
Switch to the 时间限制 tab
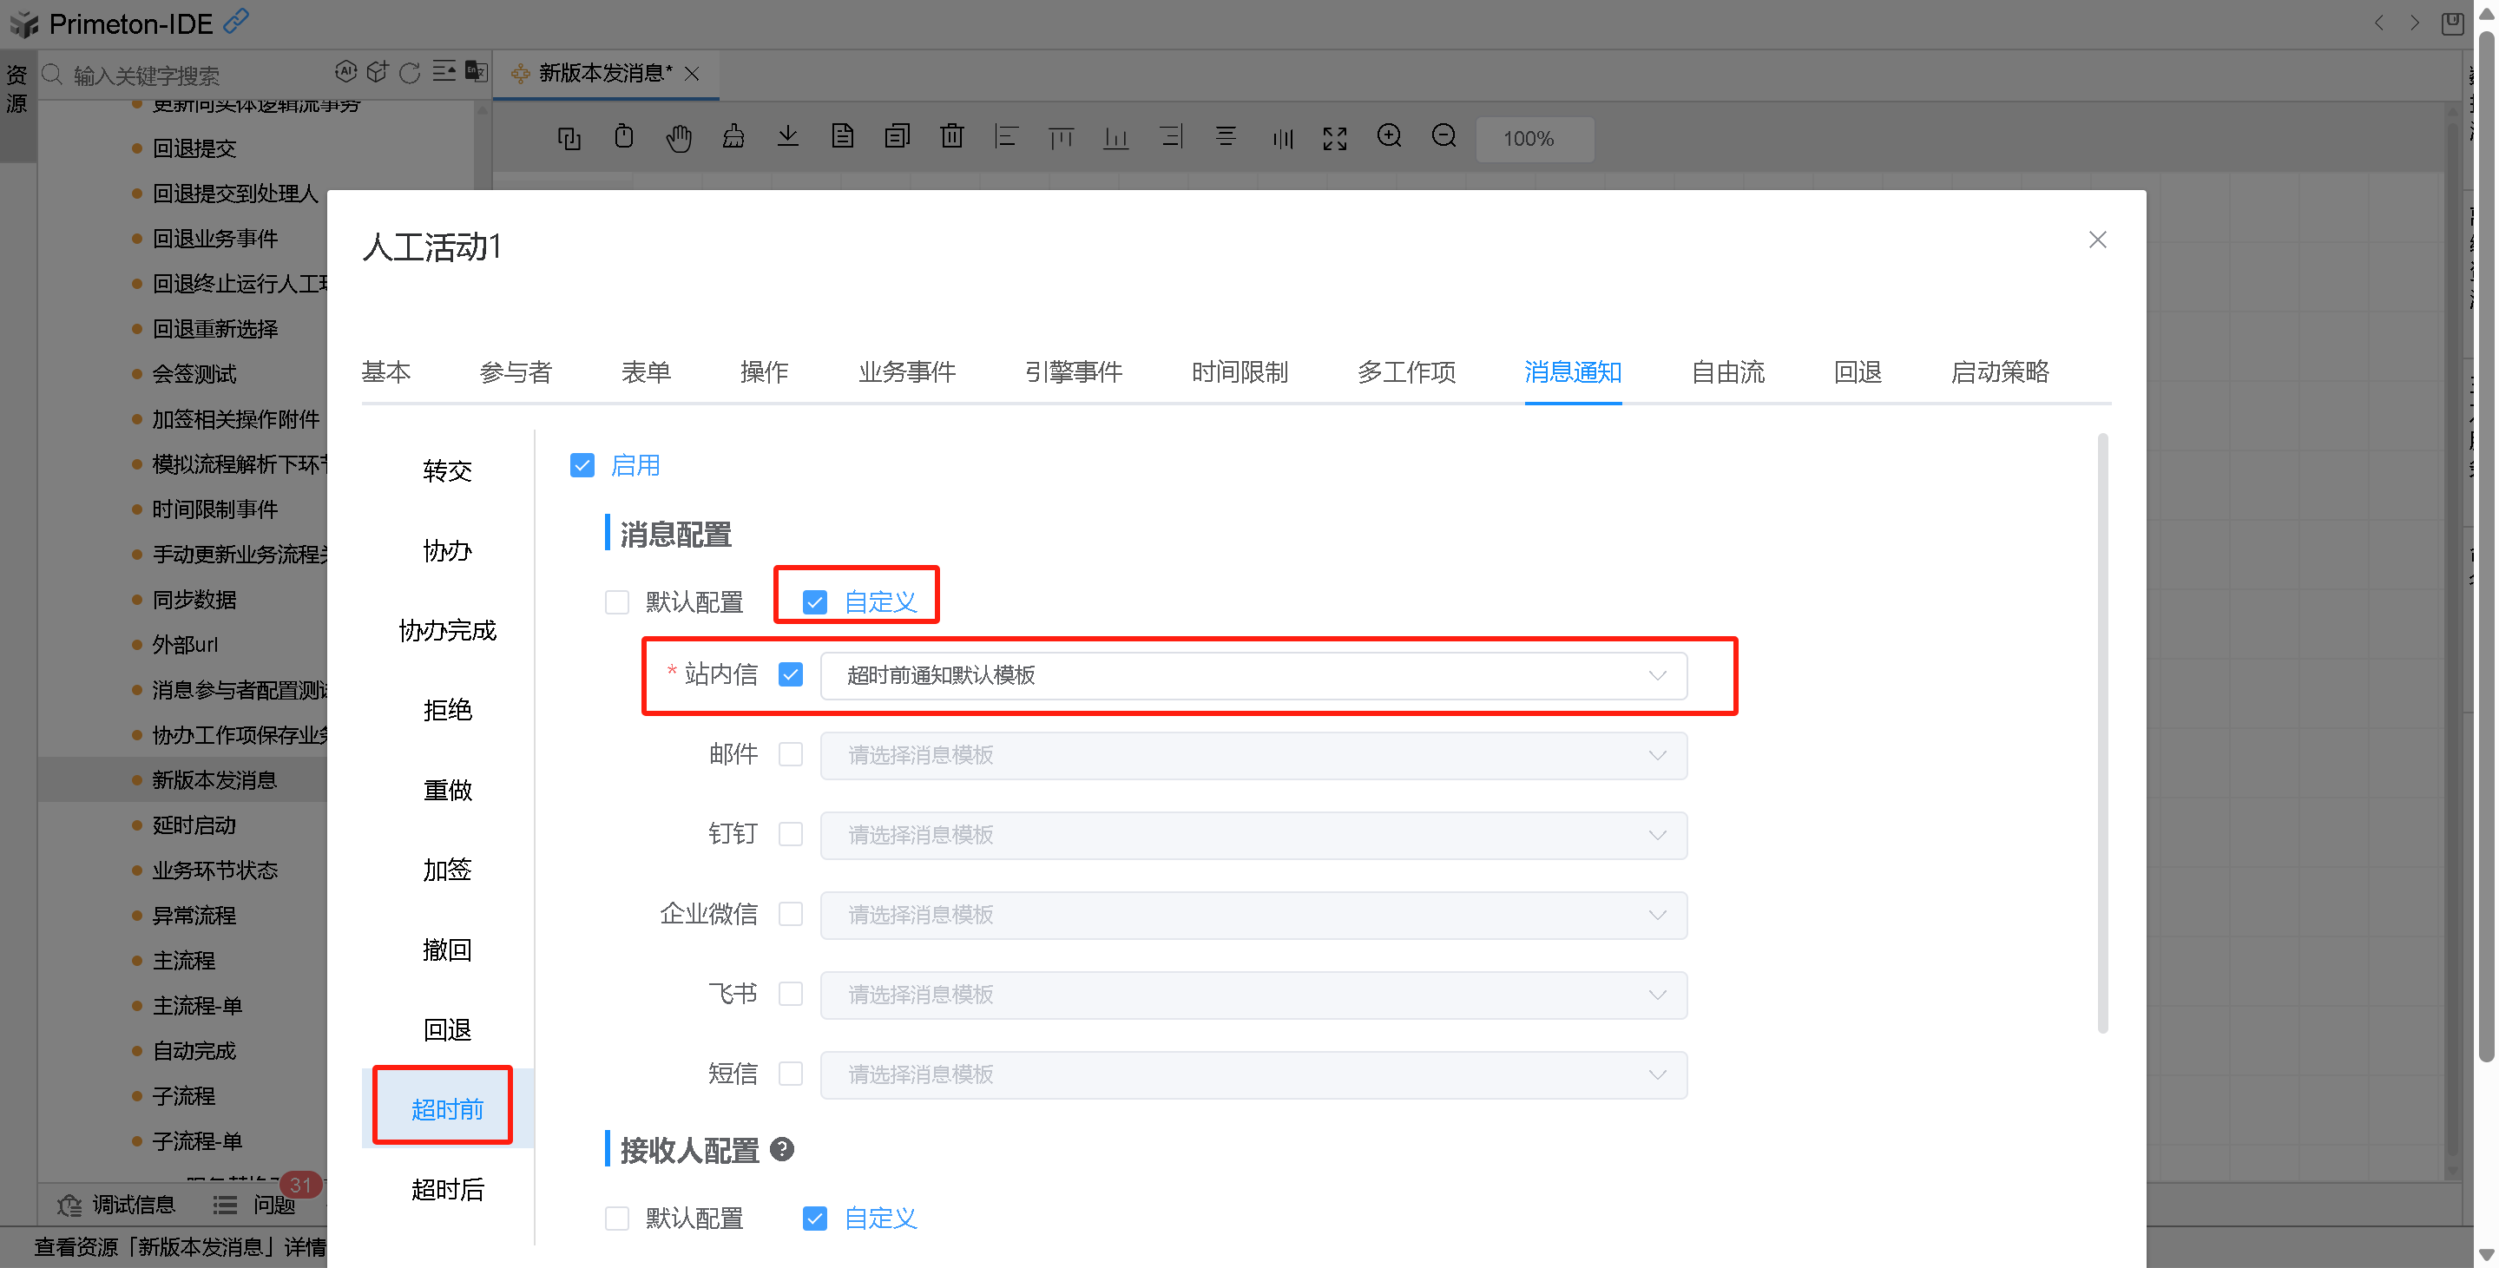point(1239,372)
